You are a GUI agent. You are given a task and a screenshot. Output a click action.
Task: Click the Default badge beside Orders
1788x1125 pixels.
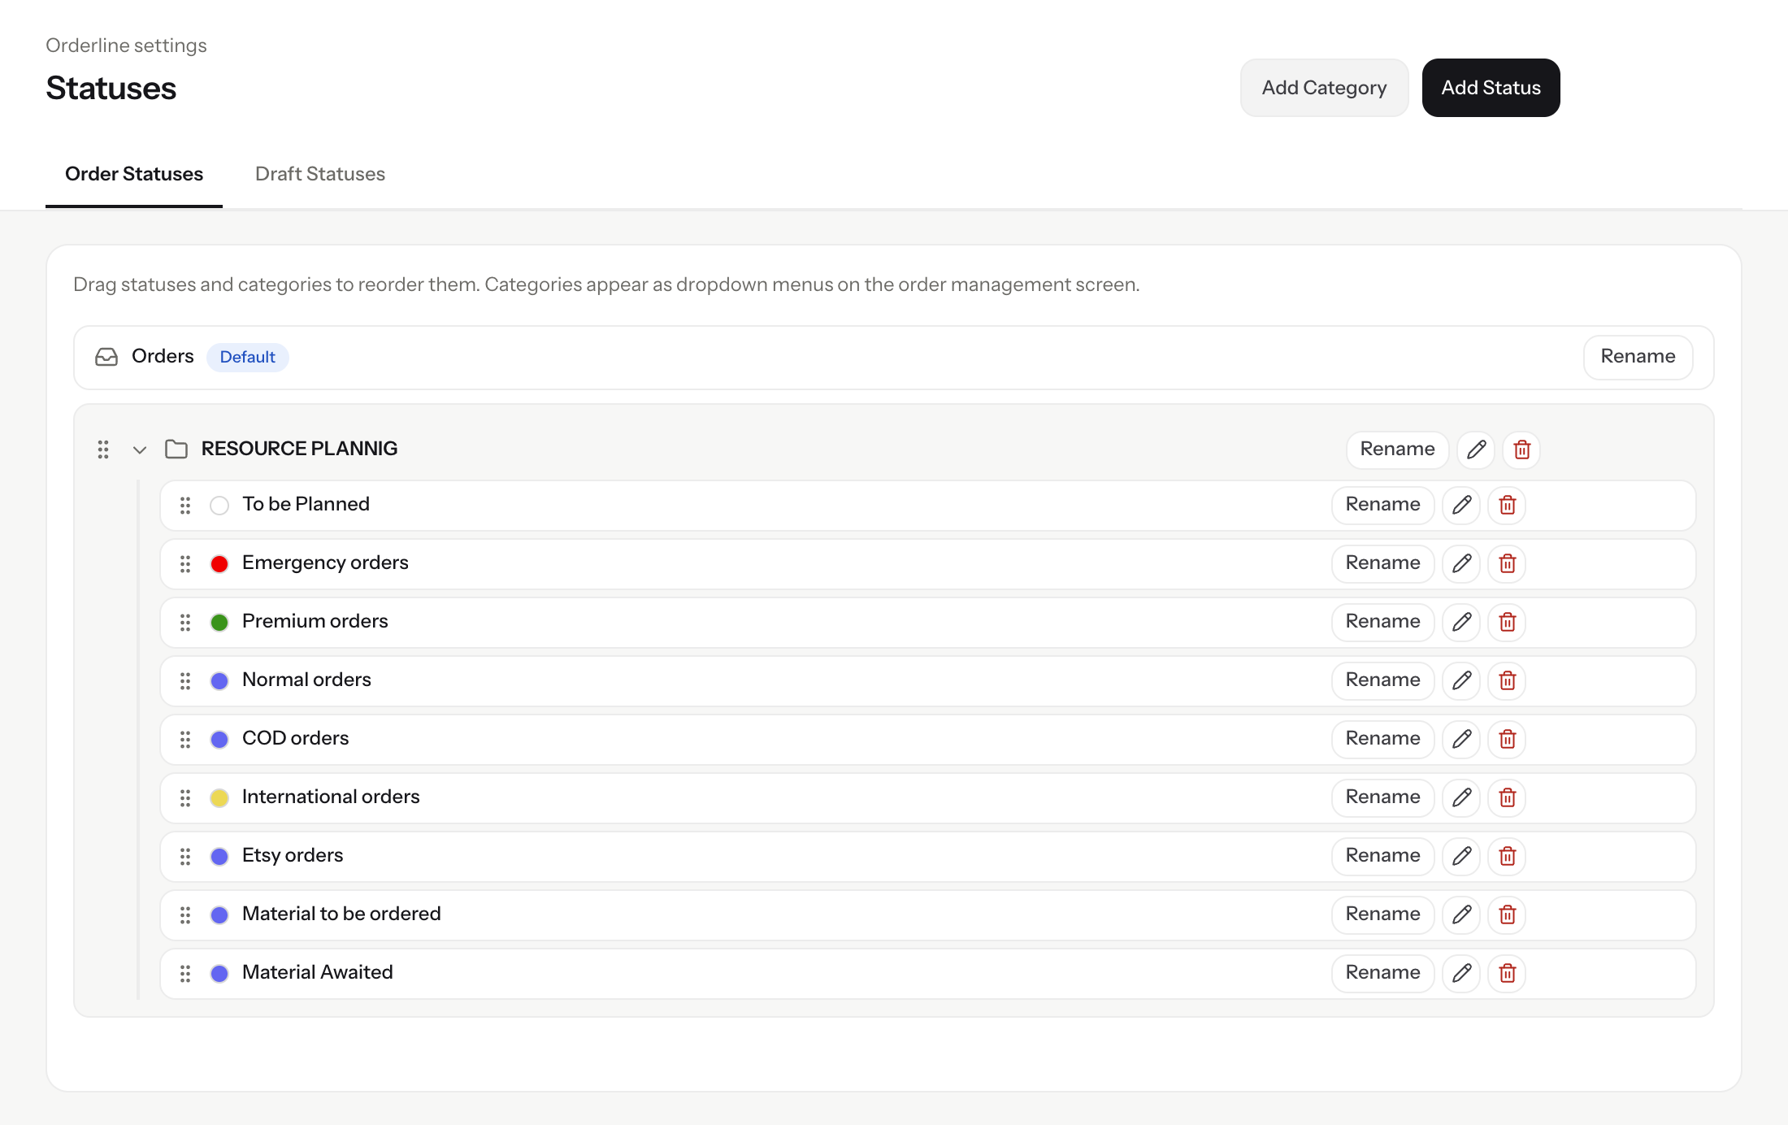(x=247, y=358)
